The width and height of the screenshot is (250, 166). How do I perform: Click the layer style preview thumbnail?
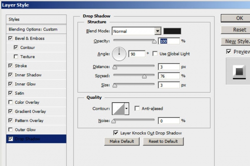coord(239,72)
